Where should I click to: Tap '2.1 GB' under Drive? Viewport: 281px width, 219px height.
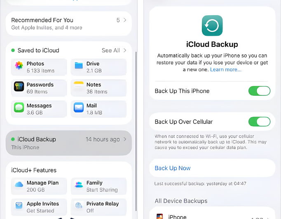click(x=94, y=71)
